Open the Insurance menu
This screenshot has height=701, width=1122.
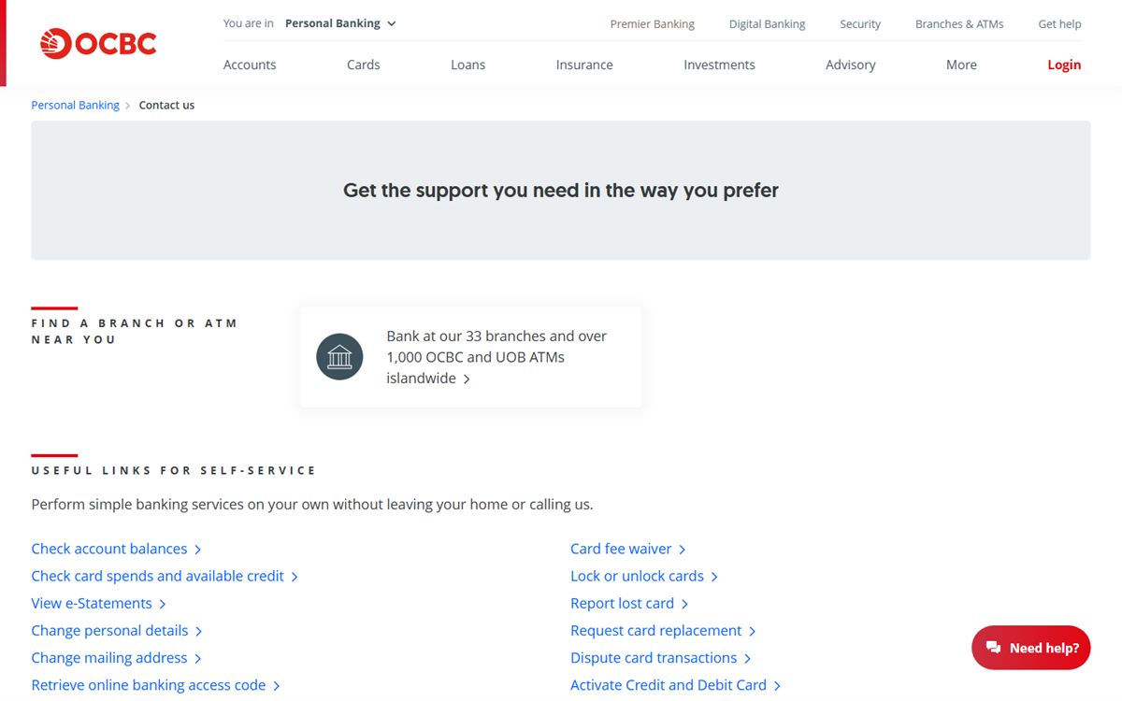584,64
